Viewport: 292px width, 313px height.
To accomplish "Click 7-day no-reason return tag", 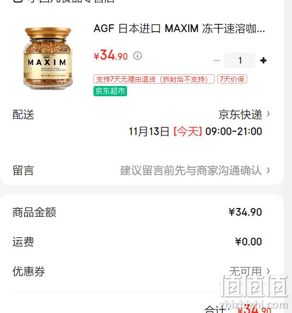I will (x=154, y=79).
